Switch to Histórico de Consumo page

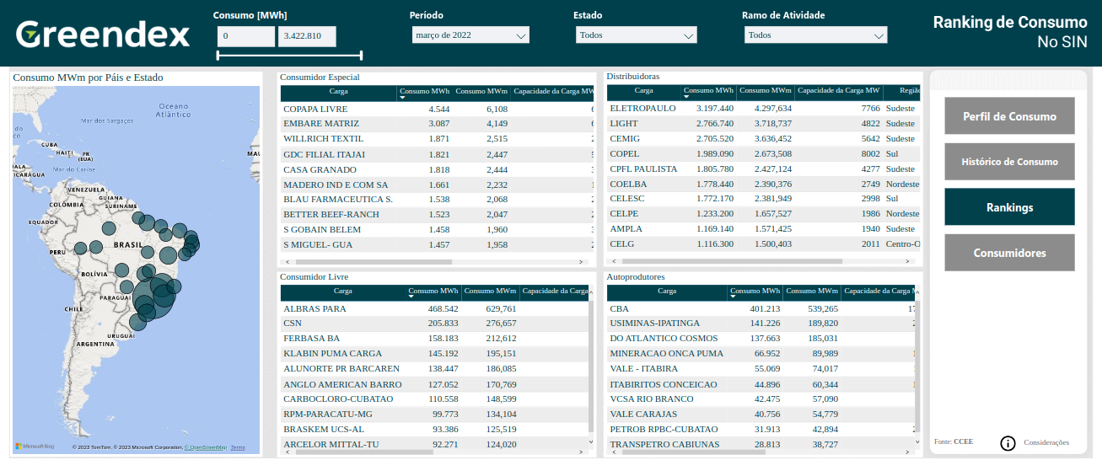point(1009,162)
